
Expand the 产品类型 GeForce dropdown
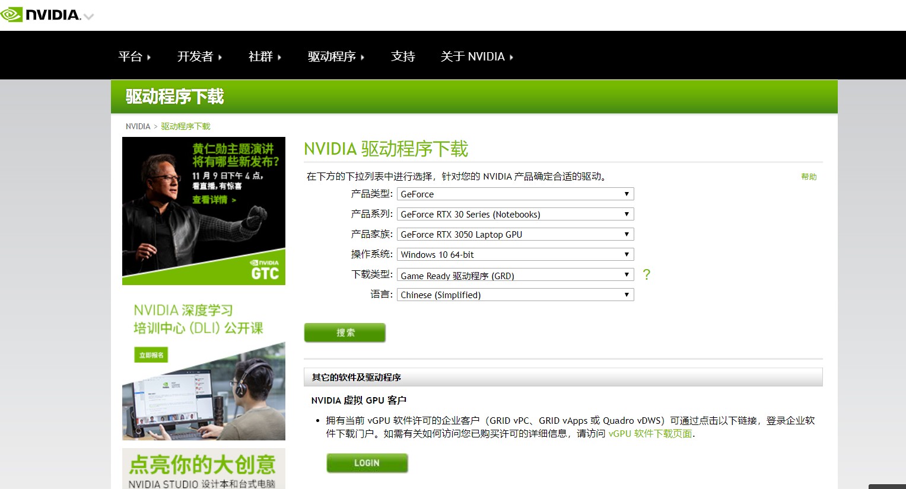coord(515,194)
